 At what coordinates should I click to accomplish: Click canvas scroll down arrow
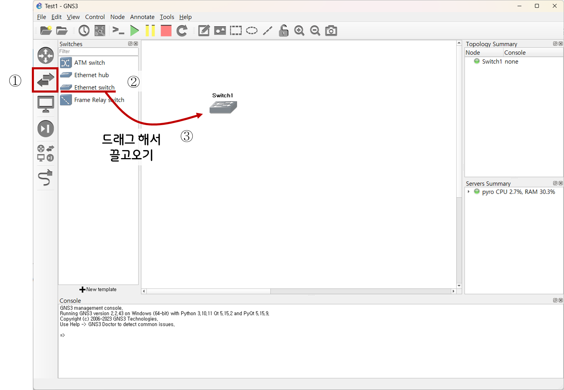(x=459, y=286)
